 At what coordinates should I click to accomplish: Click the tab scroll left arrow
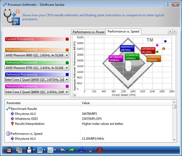click(x=170, y=31)
